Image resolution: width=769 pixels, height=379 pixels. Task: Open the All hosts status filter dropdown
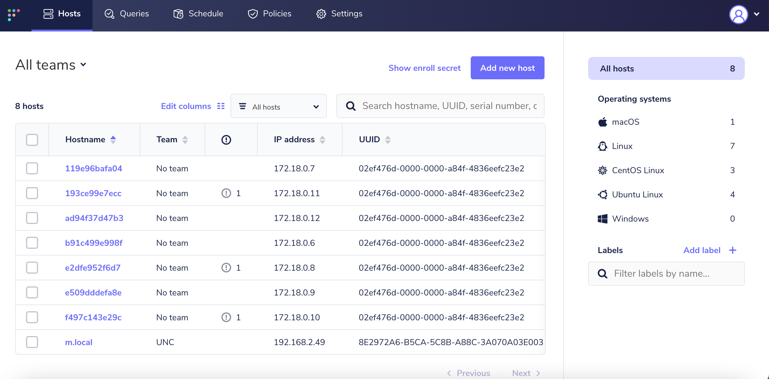[278, 107]
